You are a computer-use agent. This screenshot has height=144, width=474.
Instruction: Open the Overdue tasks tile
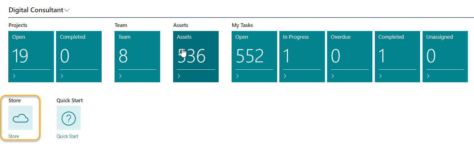click(350, 56)
